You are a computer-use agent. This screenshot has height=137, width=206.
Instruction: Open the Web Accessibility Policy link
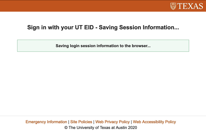tap(154, 122)
